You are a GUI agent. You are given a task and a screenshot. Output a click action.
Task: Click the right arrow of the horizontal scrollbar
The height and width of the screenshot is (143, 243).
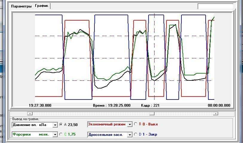point(215,114)
